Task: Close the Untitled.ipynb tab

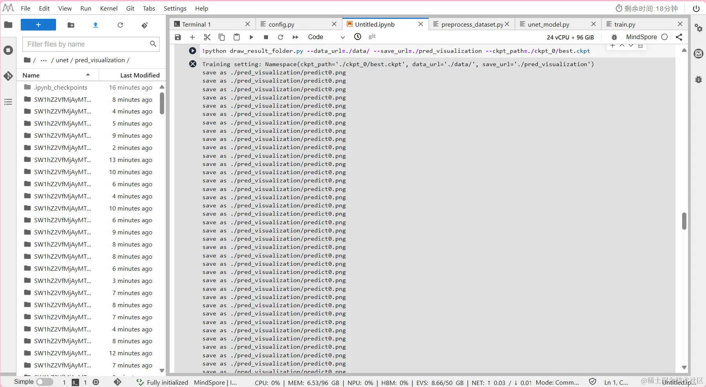Action: click(421, 24)
